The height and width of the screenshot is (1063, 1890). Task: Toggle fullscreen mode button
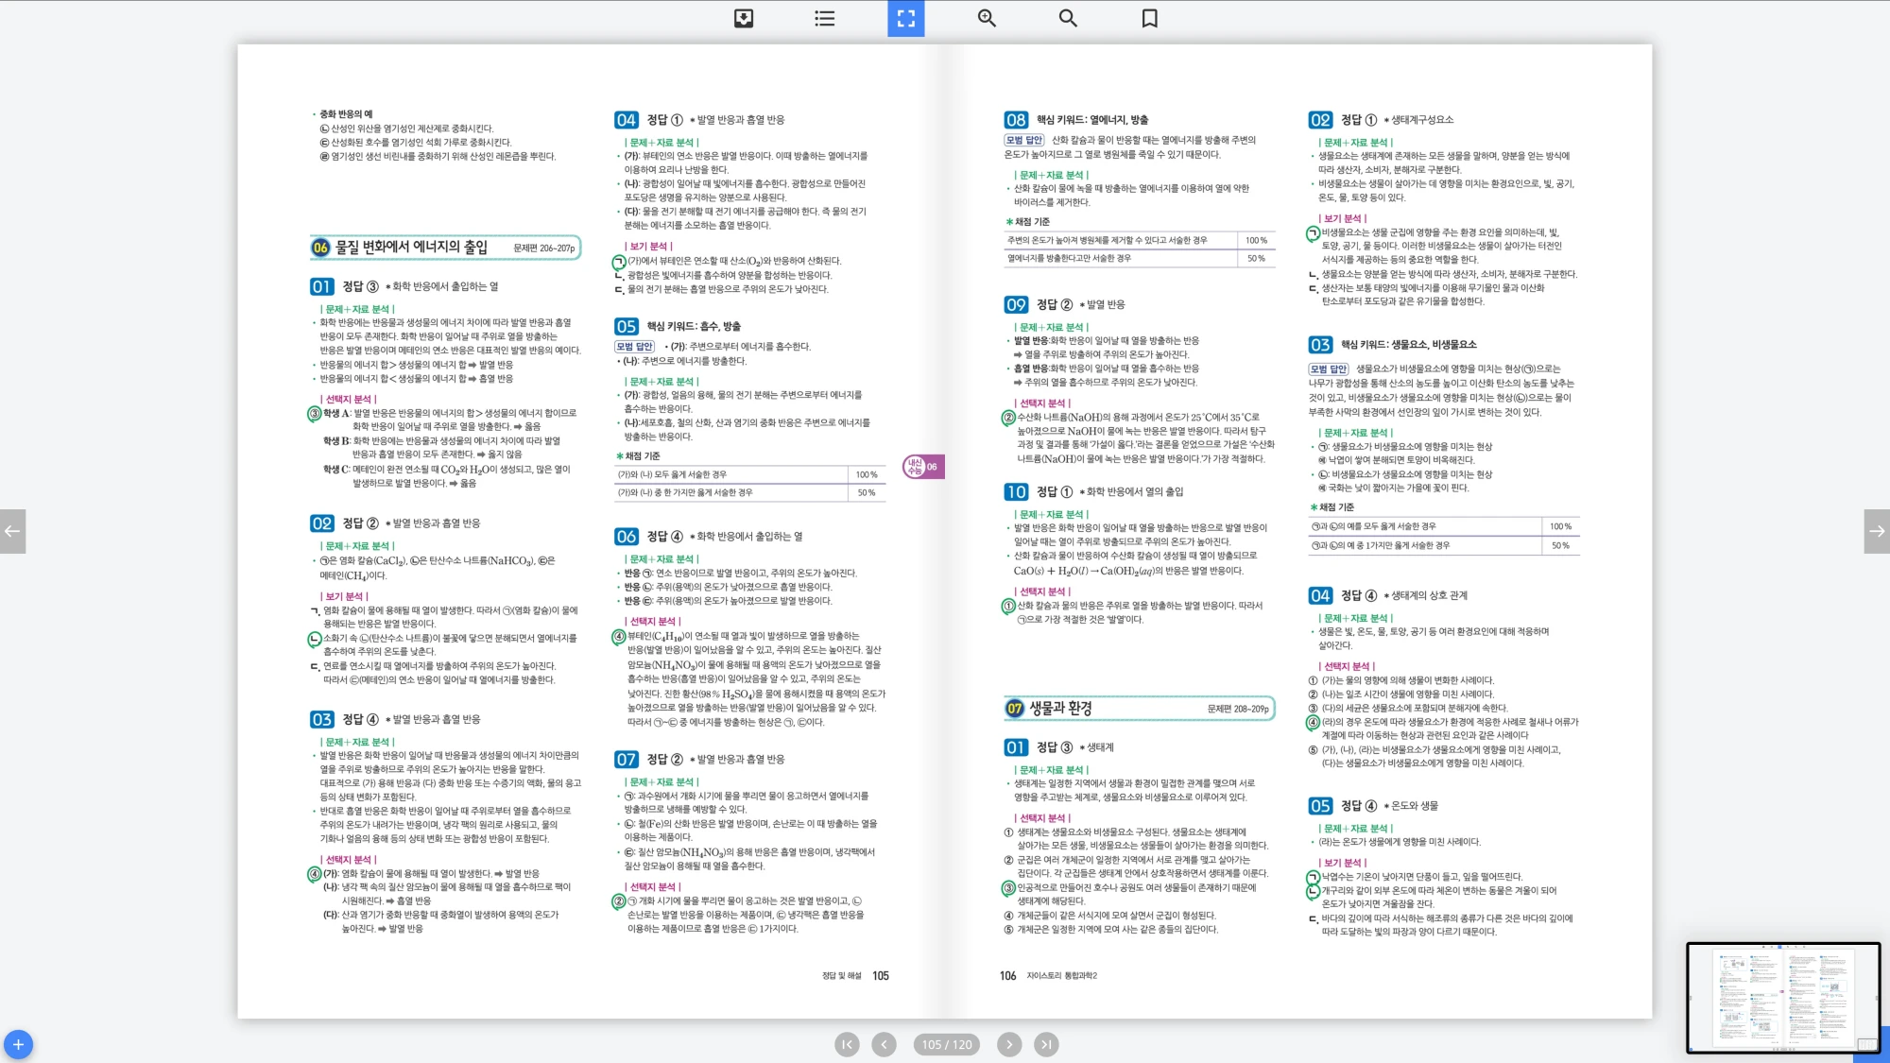[x=905, y=18]
